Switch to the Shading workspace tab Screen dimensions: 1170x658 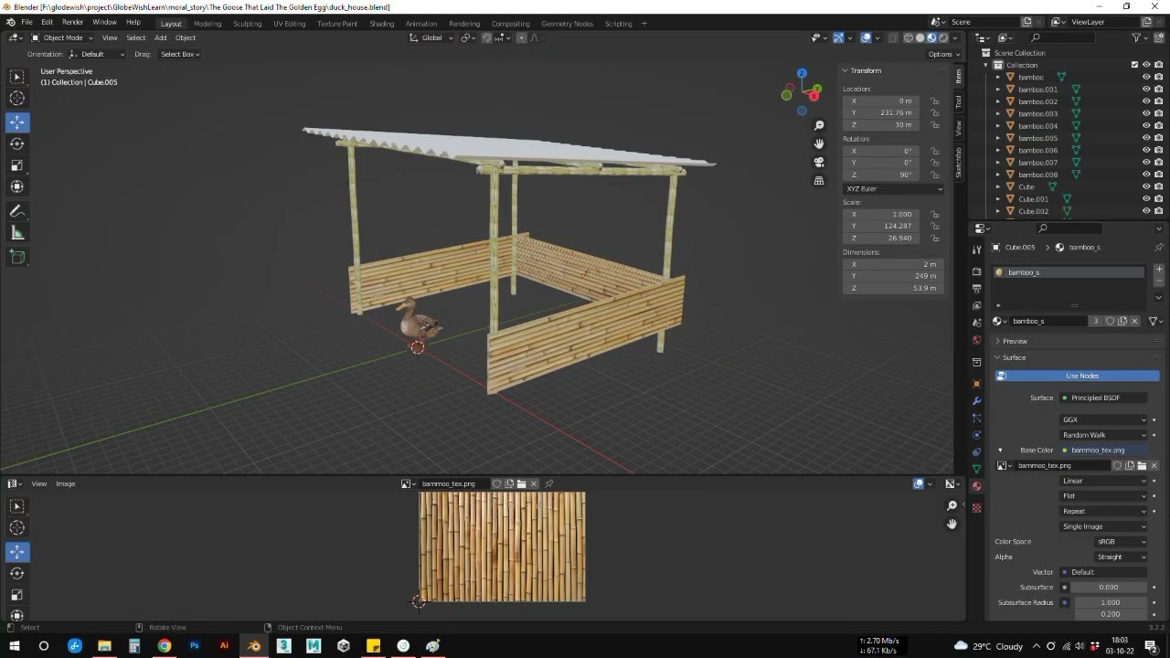[x=381, y=23]
